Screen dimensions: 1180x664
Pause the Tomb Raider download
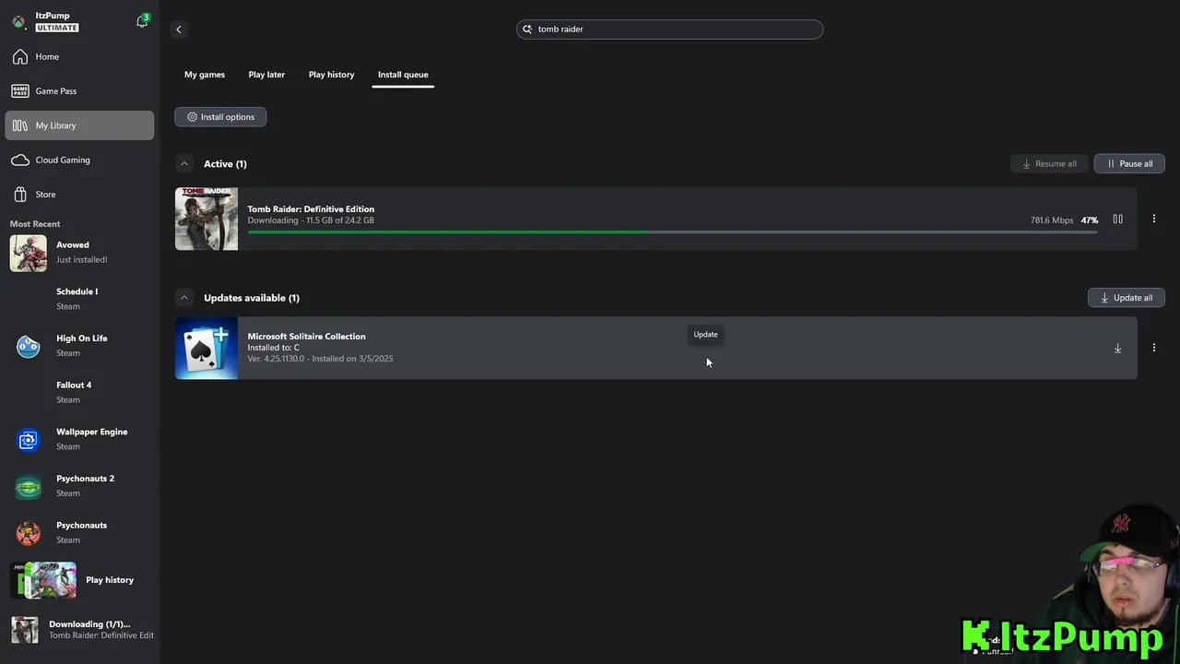coord(1117,219)
